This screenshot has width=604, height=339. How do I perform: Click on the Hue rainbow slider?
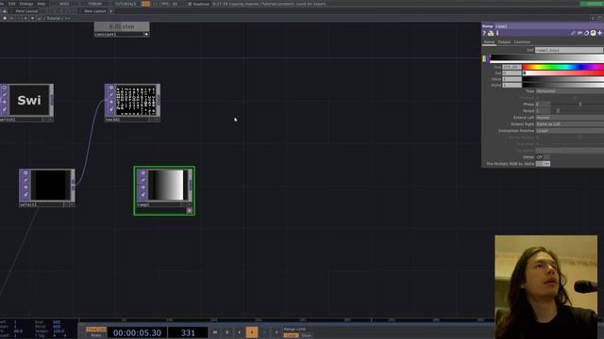tap(563, 67)
